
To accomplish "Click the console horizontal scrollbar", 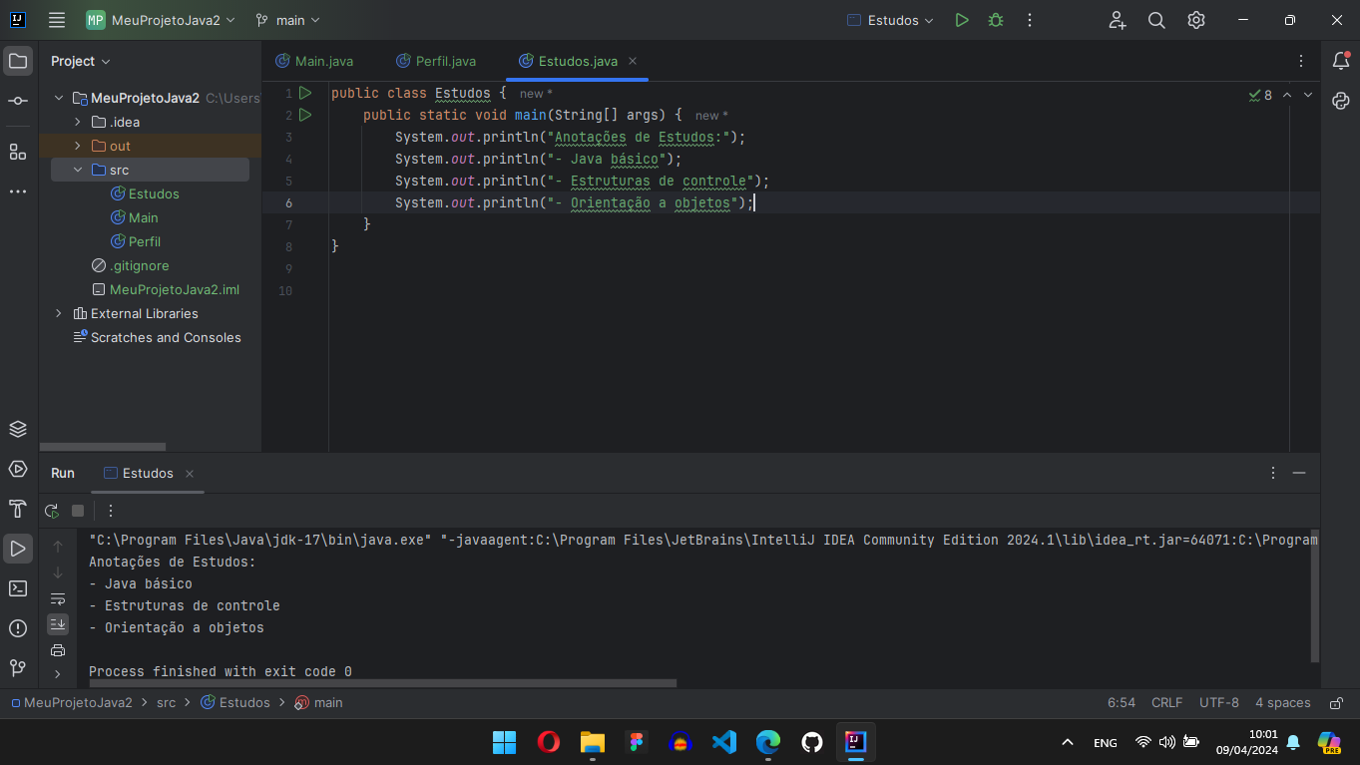I will [383, 683].
